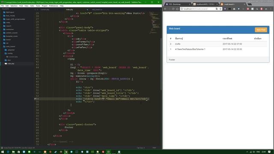The height and width of the screenshot is (154, 274).
Task: Click the browser Home button
Action: tap(177, 9)
